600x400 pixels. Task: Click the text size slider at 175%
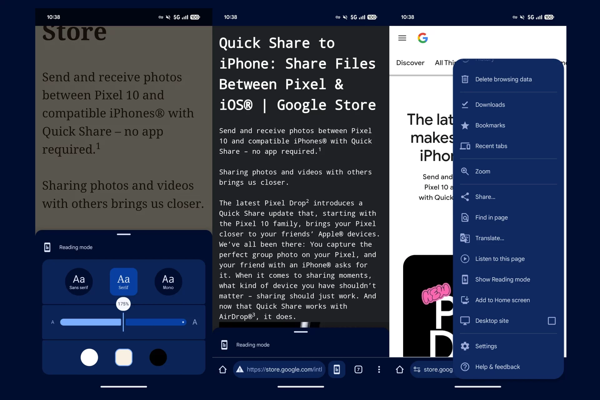point(123,322)
